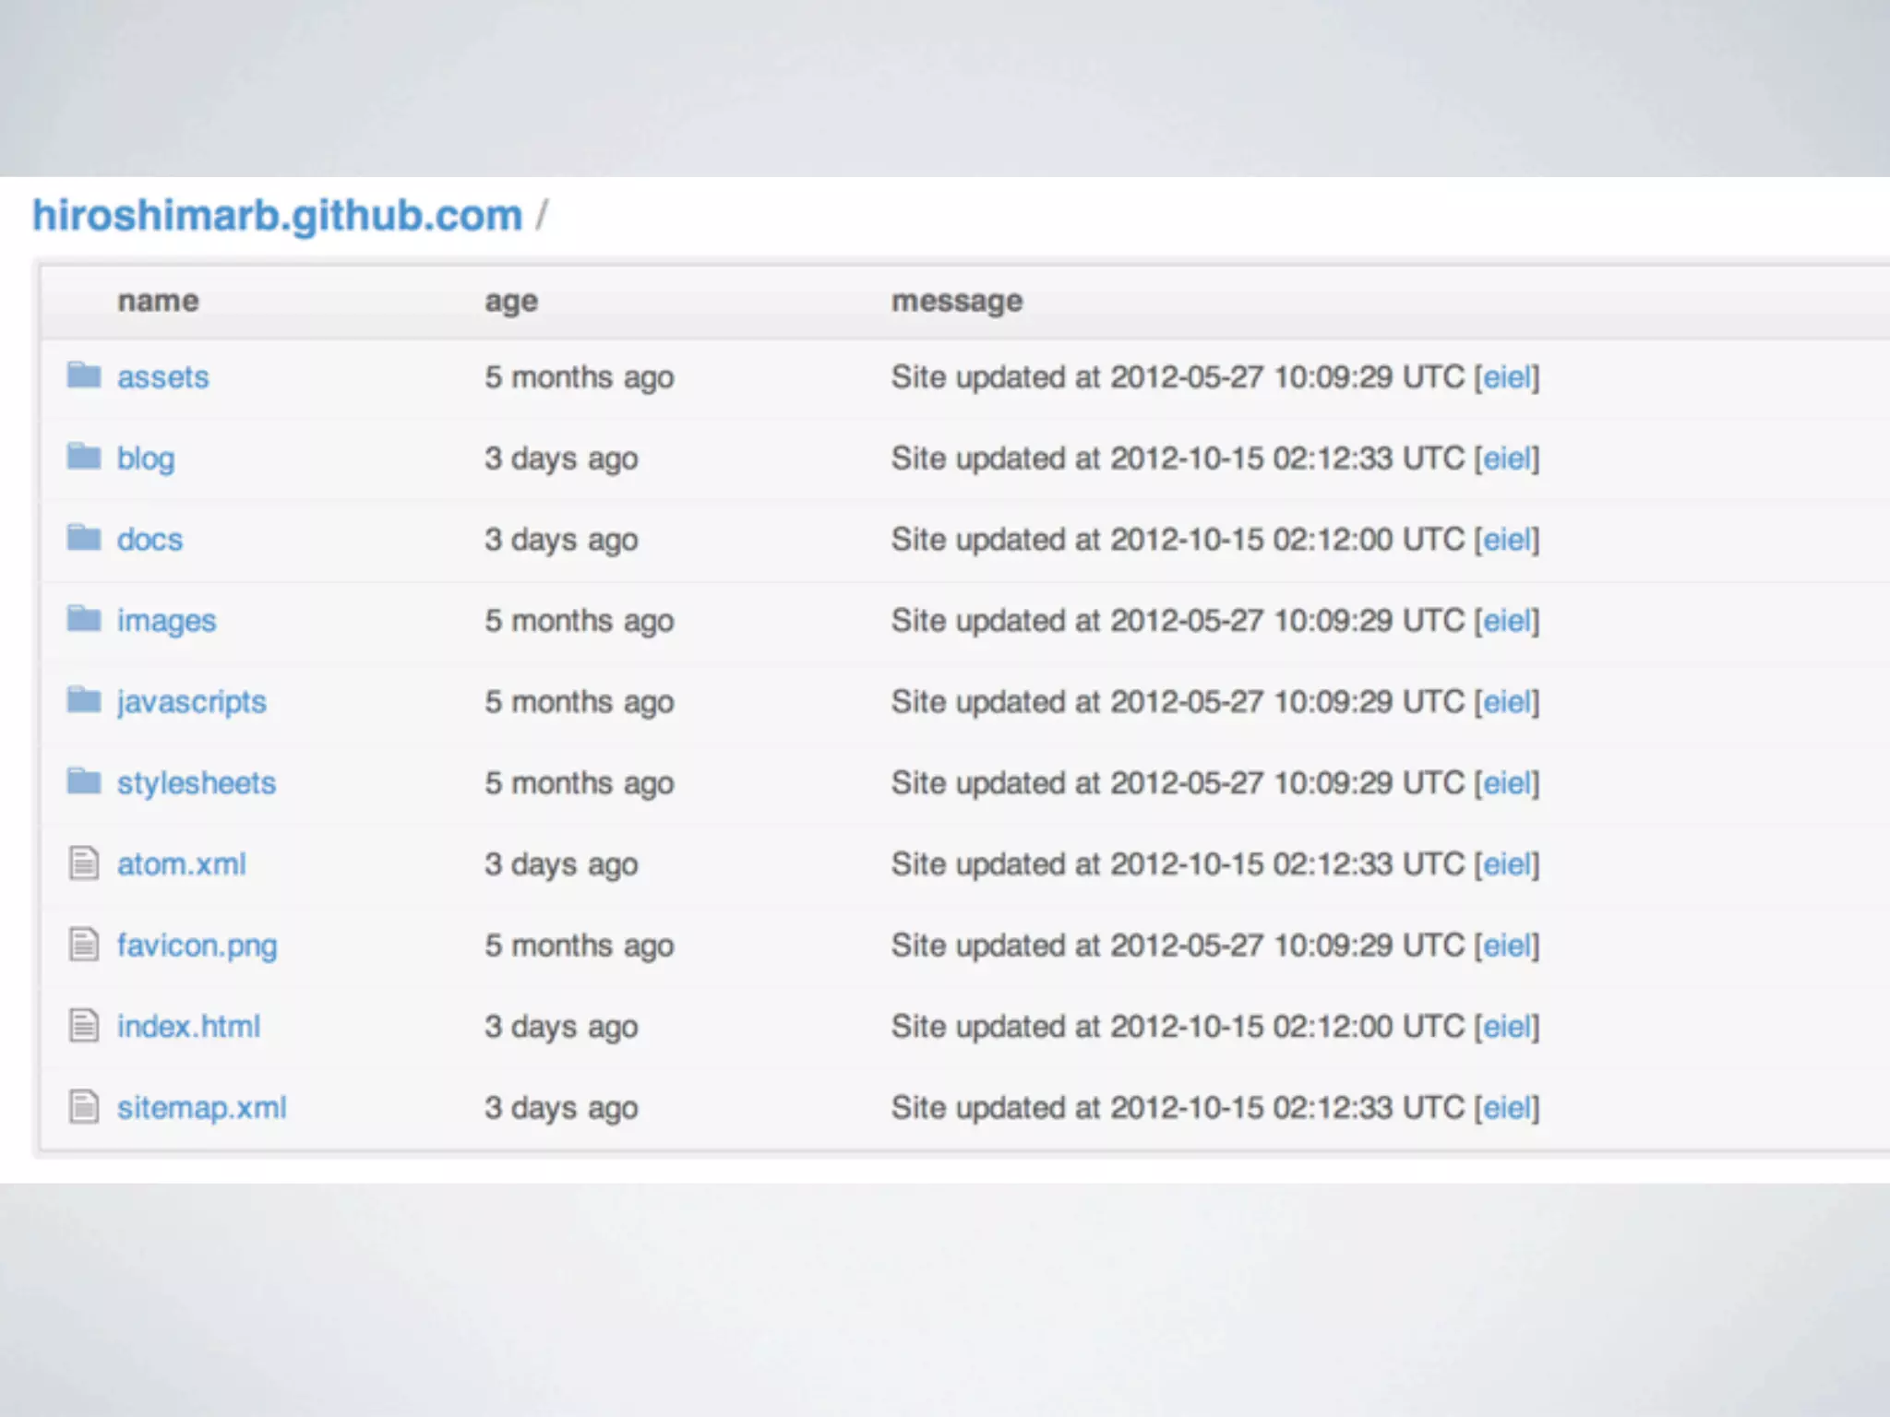Screen dimensions: 1890x1417
Task: Click the folder icon beside javascripts
Action: pos(84,700)
